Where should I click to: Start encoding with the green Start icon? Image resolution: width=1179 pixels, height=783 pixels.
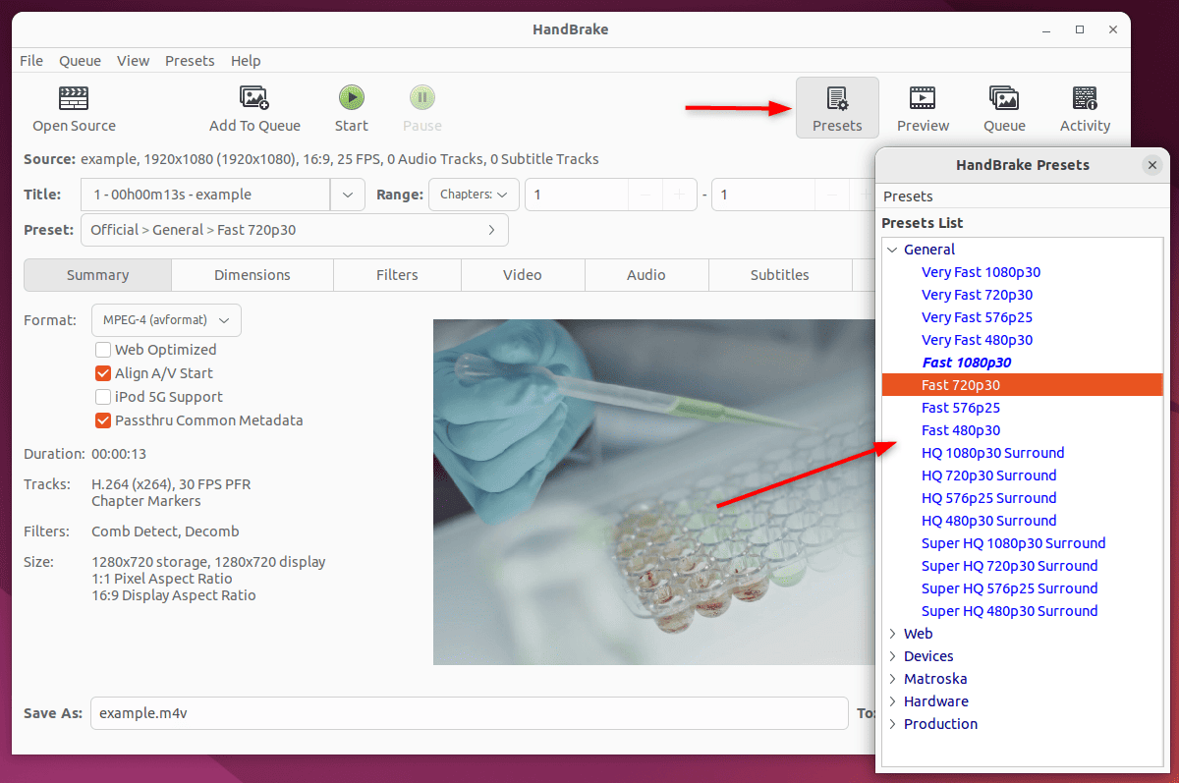(351, 98)
